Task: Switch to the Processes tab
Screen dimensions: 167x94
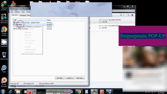Action: 23,15
